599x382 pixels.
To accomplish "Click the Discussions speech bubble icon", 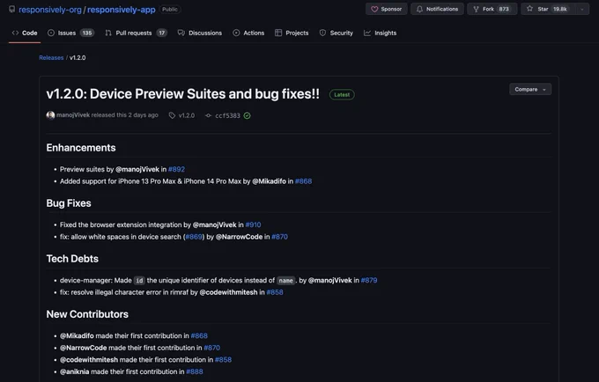I will point(181,33).
